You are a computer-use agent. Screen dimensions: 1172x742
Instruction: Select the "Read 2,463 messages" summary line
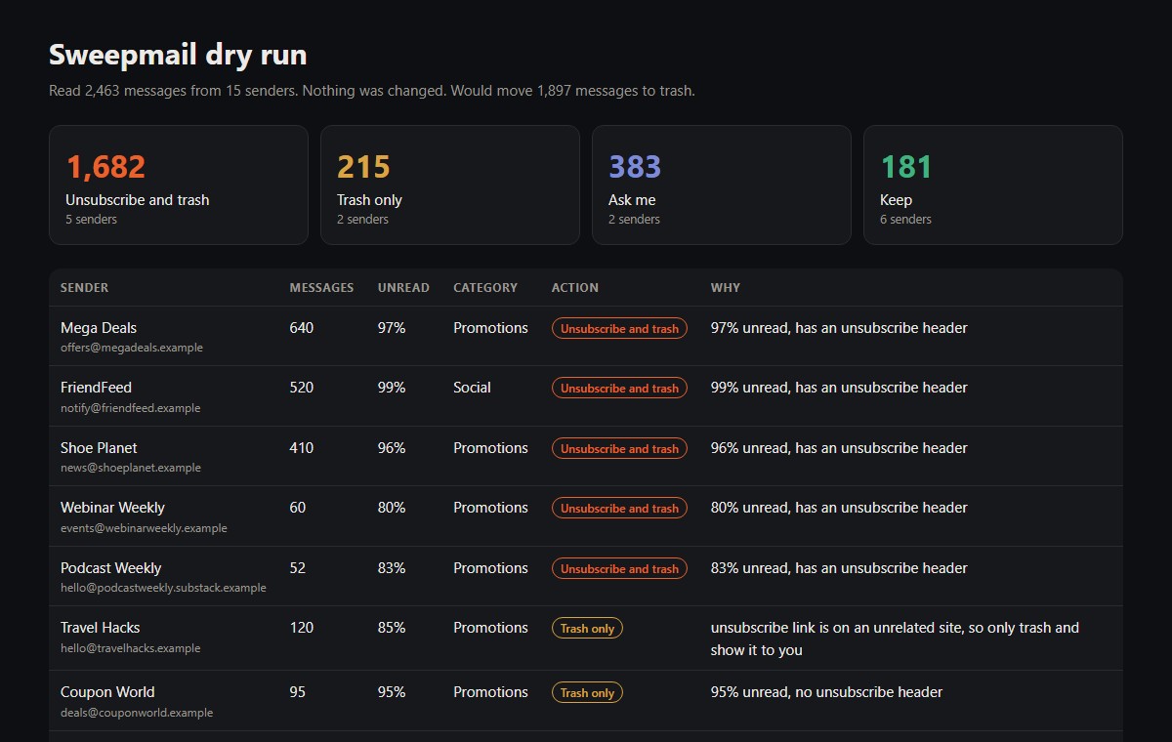(372, 91)
